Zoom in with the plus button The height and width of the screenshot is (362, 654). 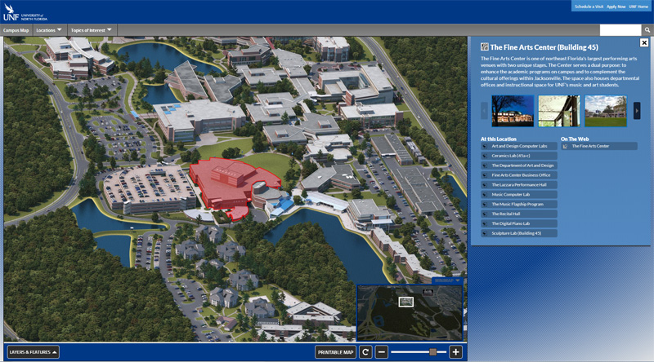click(455, 352)
